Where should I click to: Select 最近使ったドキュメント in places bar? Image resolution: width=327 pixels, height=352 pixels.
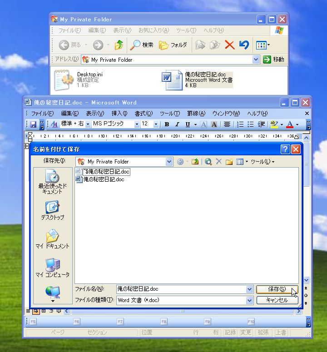tap(53, 182)
